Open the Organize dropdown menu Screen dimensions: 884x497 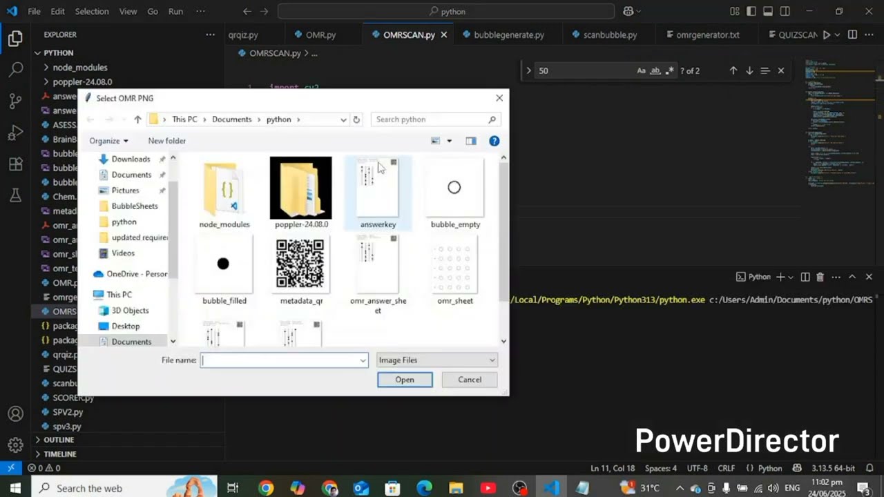tap(108, 141)
